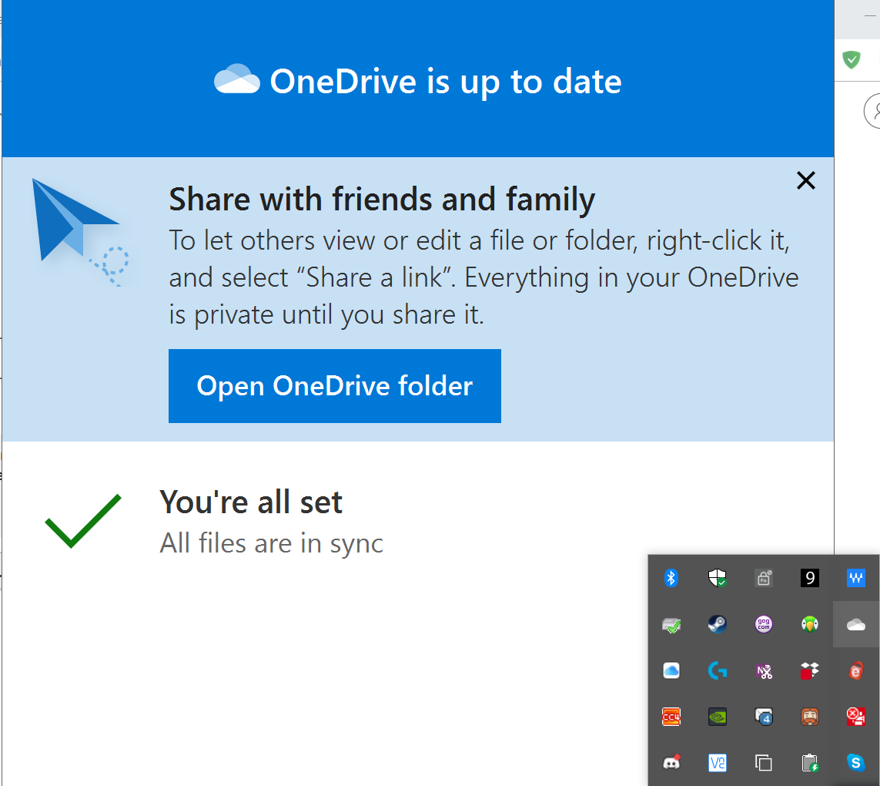
Task: Click the clipboard with lightning bolt tray icon
Action: tap(810, 763)
